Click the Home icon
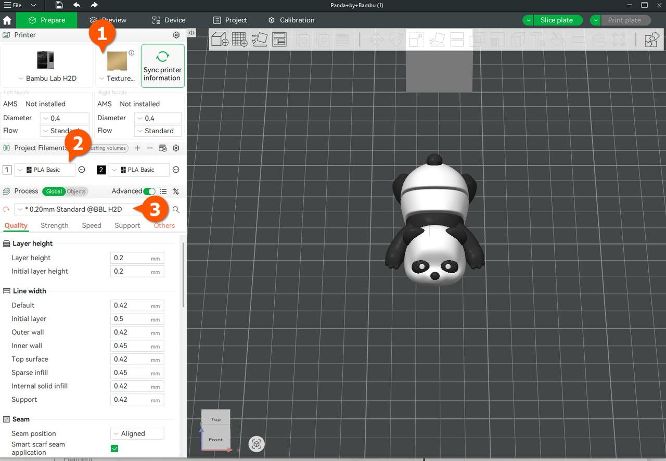This screenshot has height=461, width=666. coord(7,20)
